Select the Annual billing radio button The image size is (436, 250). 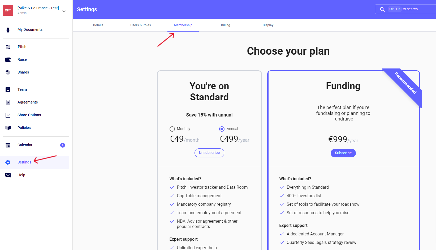point(222,129)
